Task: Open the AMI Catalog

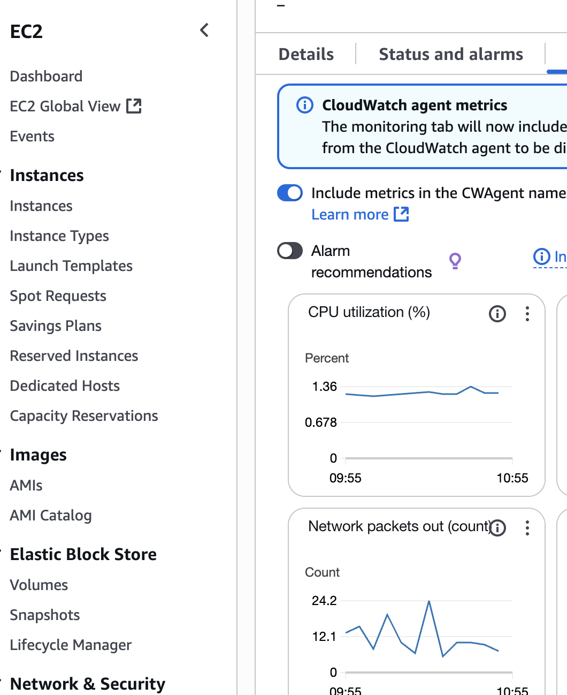Action: click(x=51, y=515)
